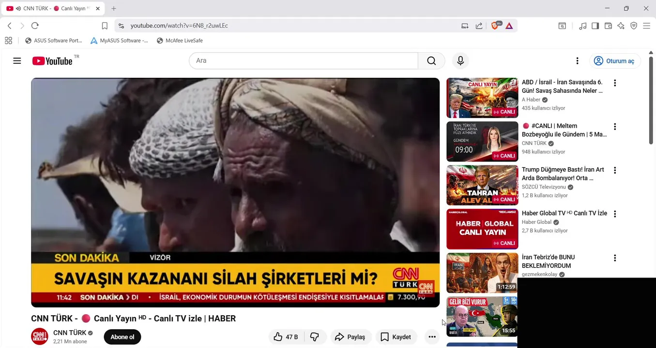The height and width of the screenshot is (348, 656).
Task: Install/cast icon in the address bar
Action: pyautogui.click(x=465, y=26)
